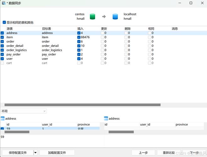Image resolution: width=207 pixels, height=157 pixels.
Task: Click the 插入 column header
Action: [x=81, y=29]
